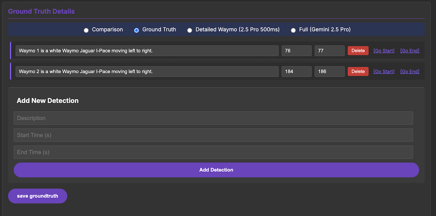Focus the End Time (s) field
Image resolution: width=436 pixels, height=216 pixels.
point(213,152)
